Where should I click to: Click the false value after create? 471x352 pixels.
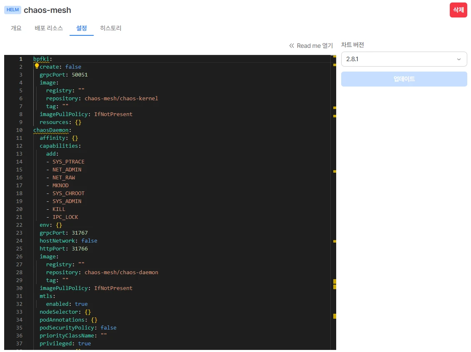click(73, 67)
